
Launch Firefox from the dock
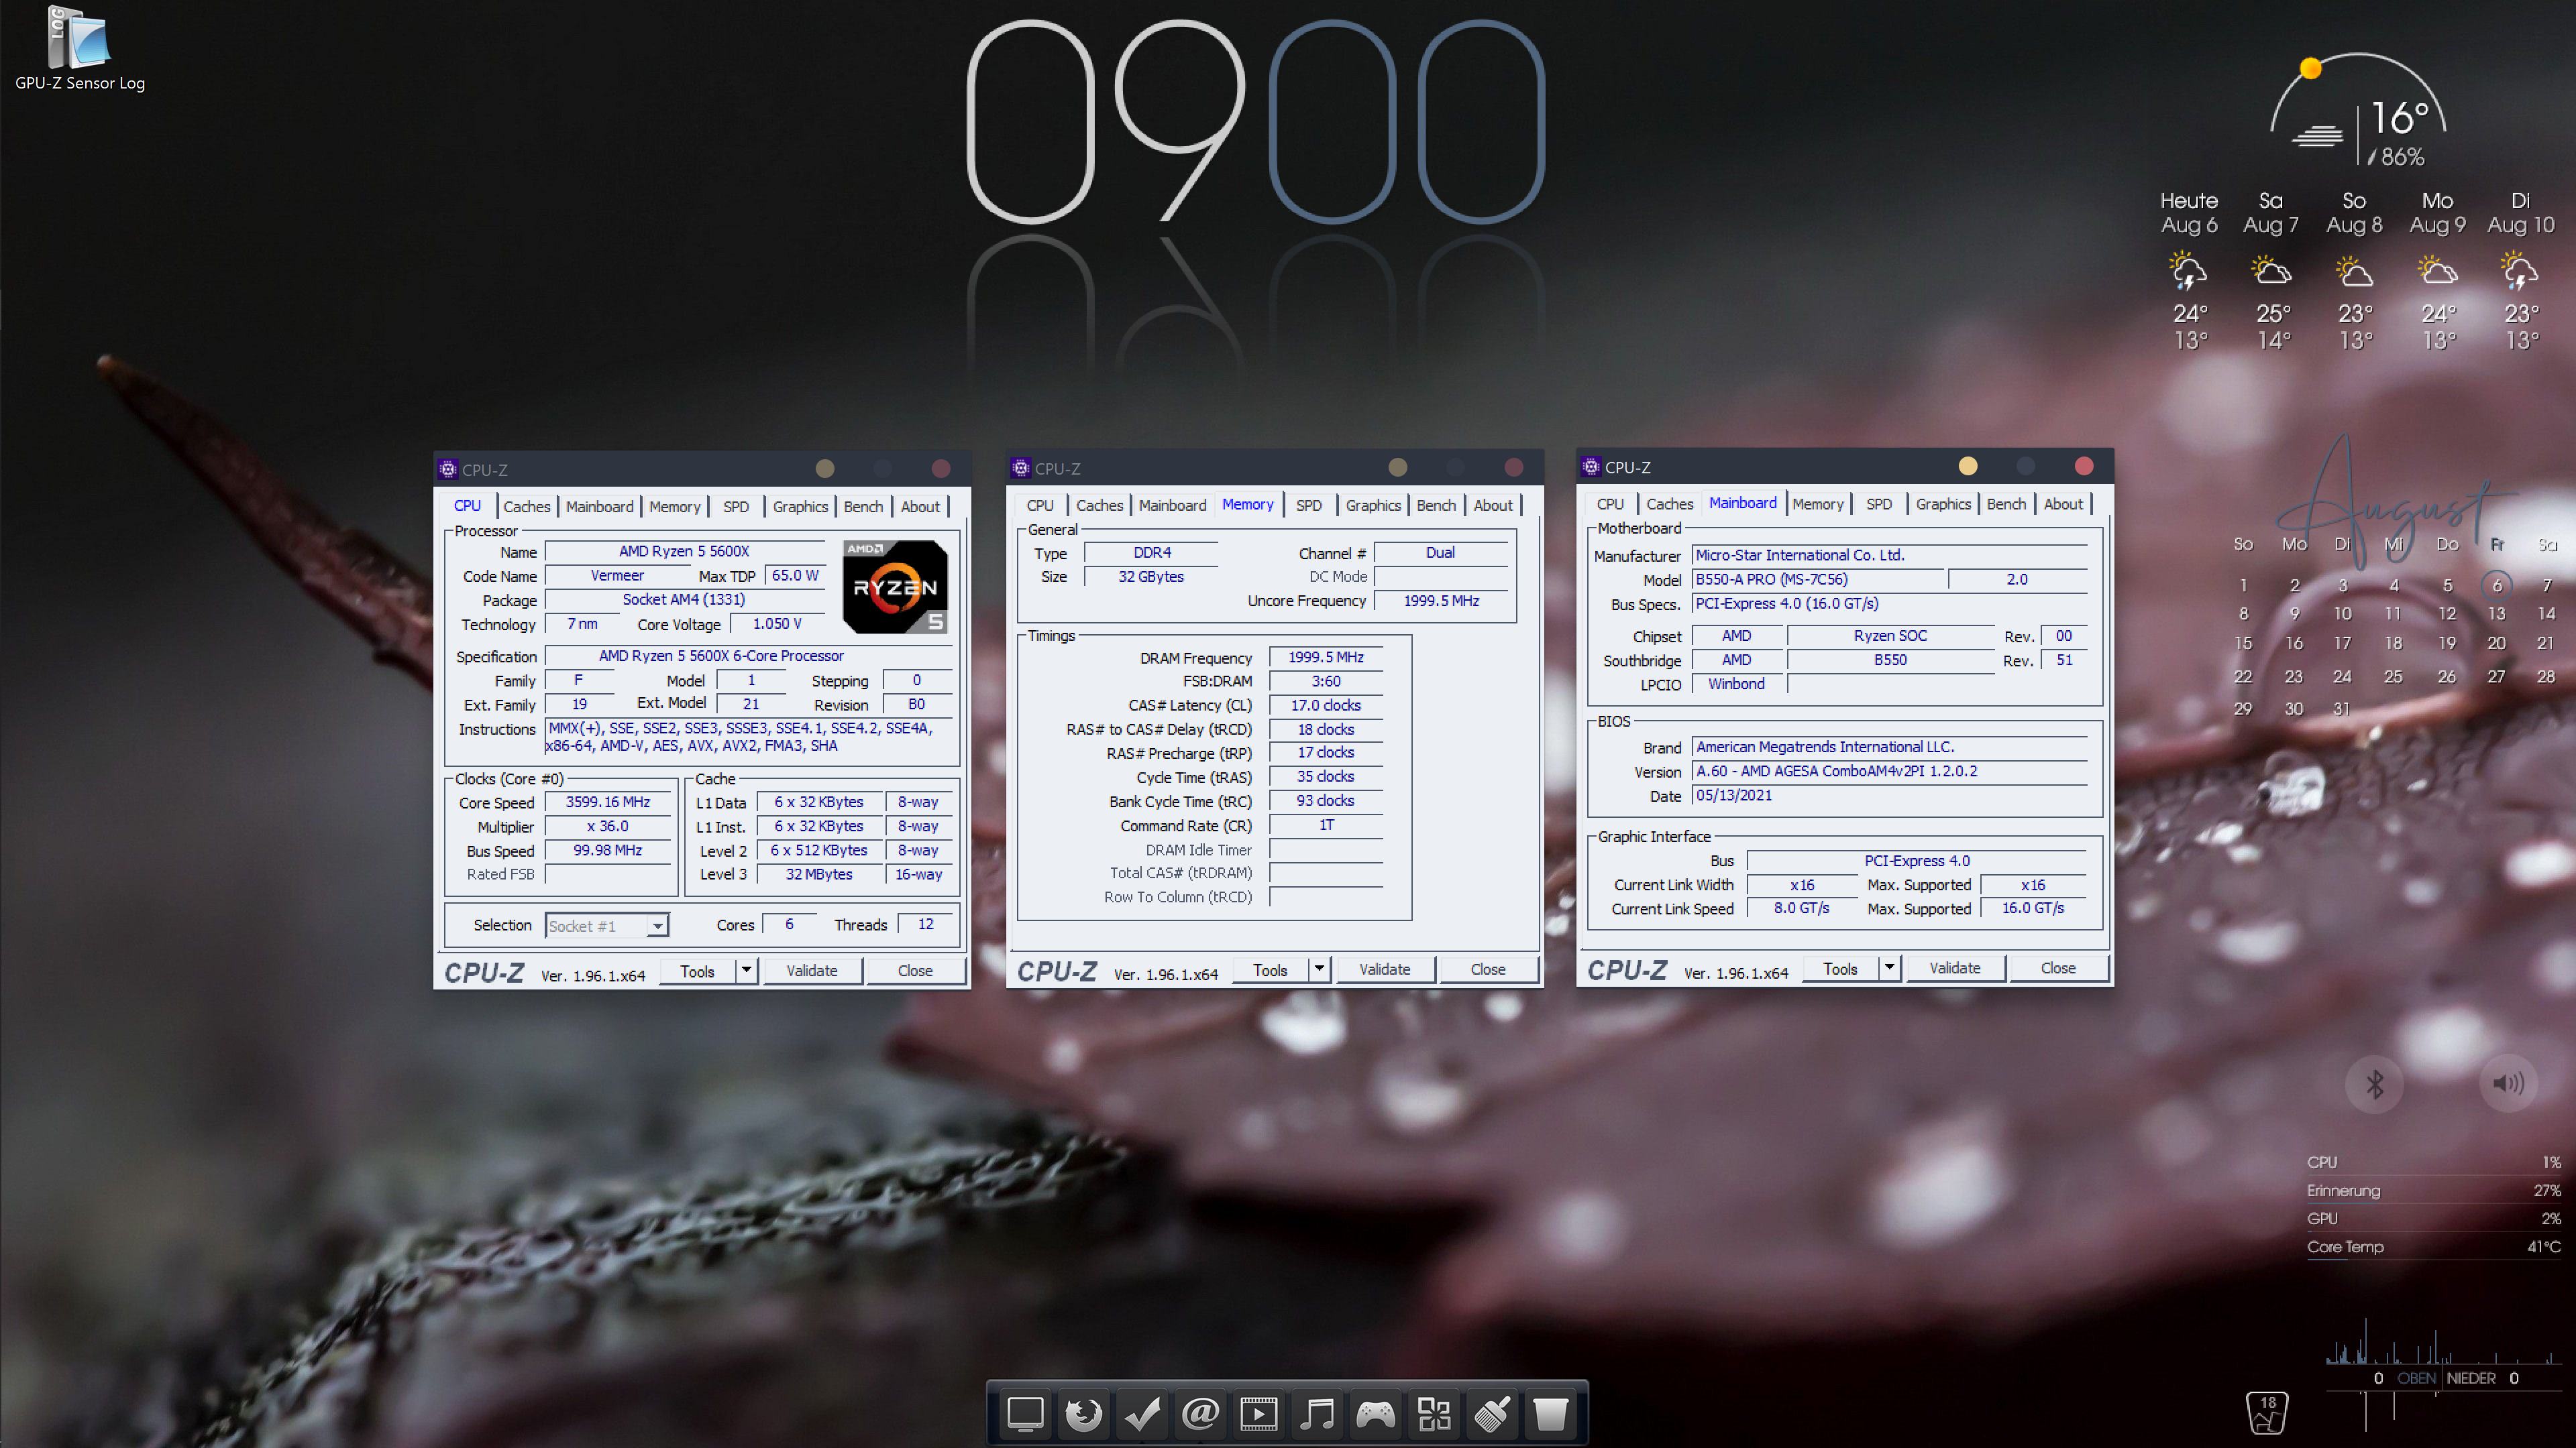(1083, 1414)
